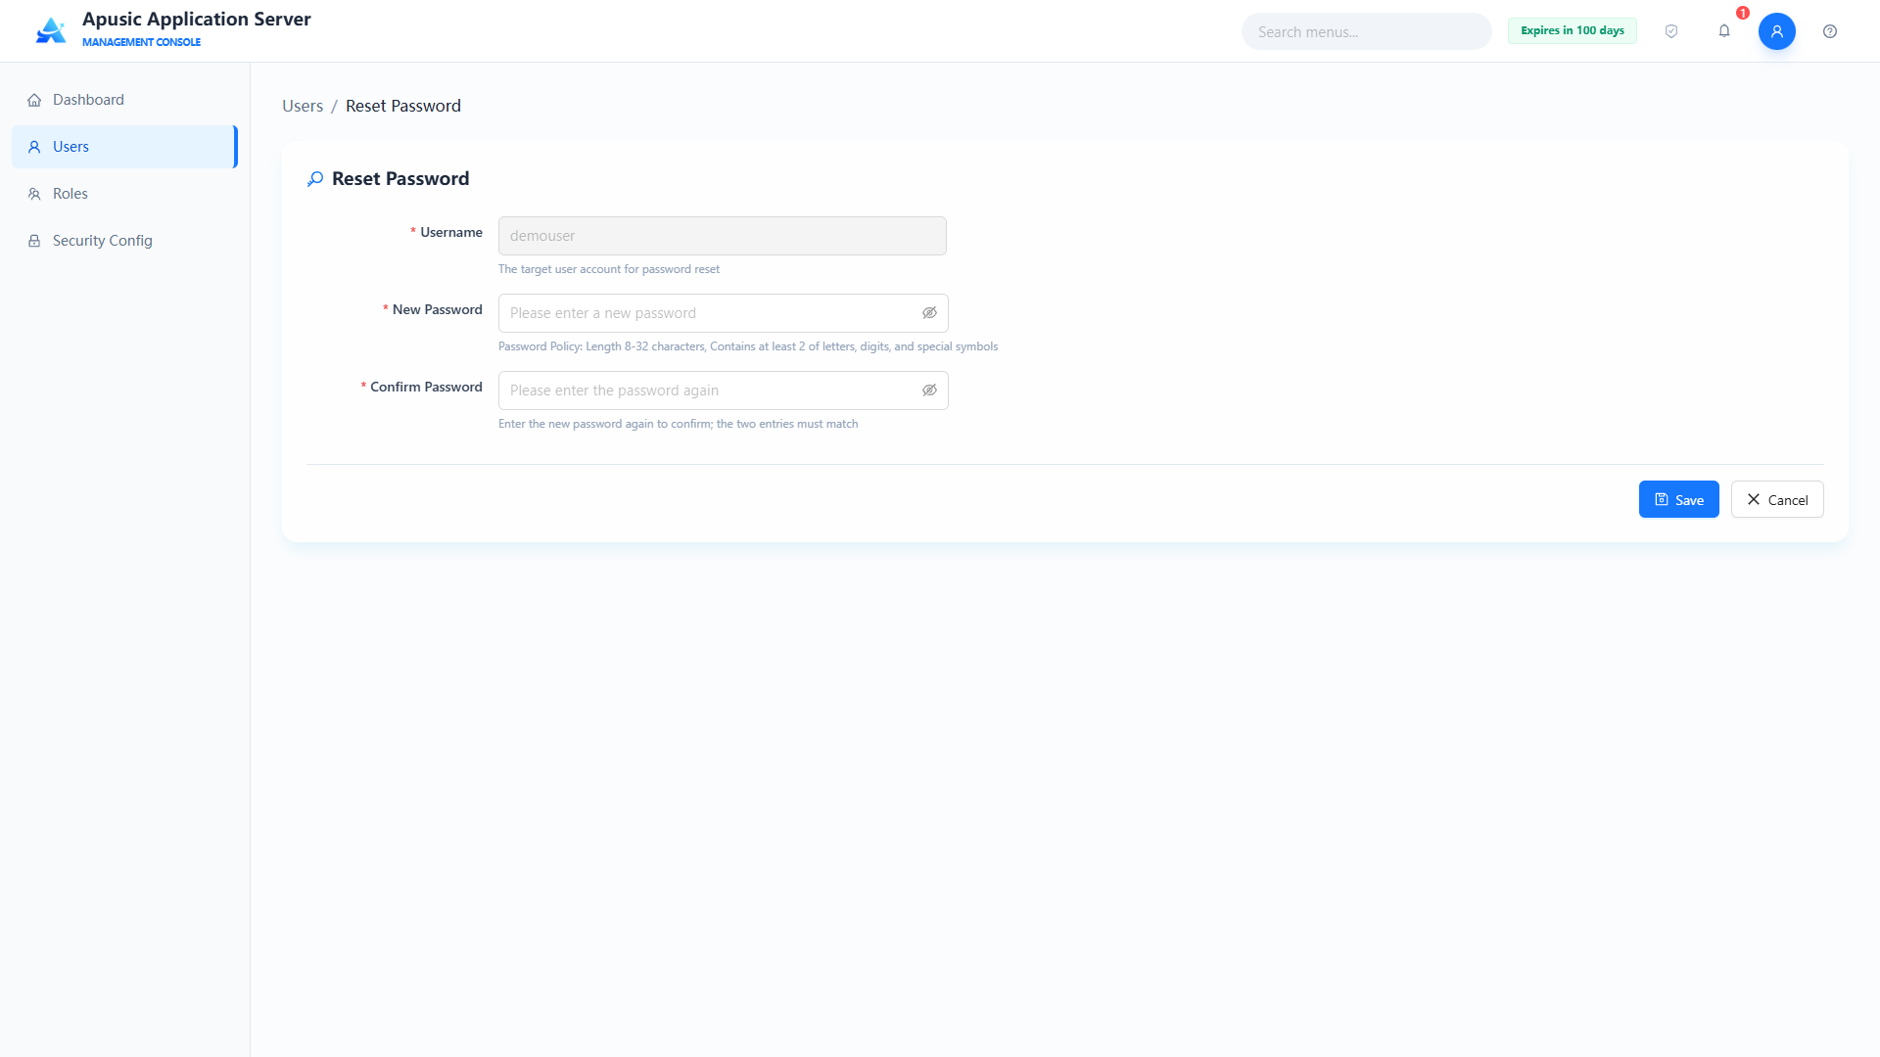Click the Apusic Application Server title

[197, 19]
